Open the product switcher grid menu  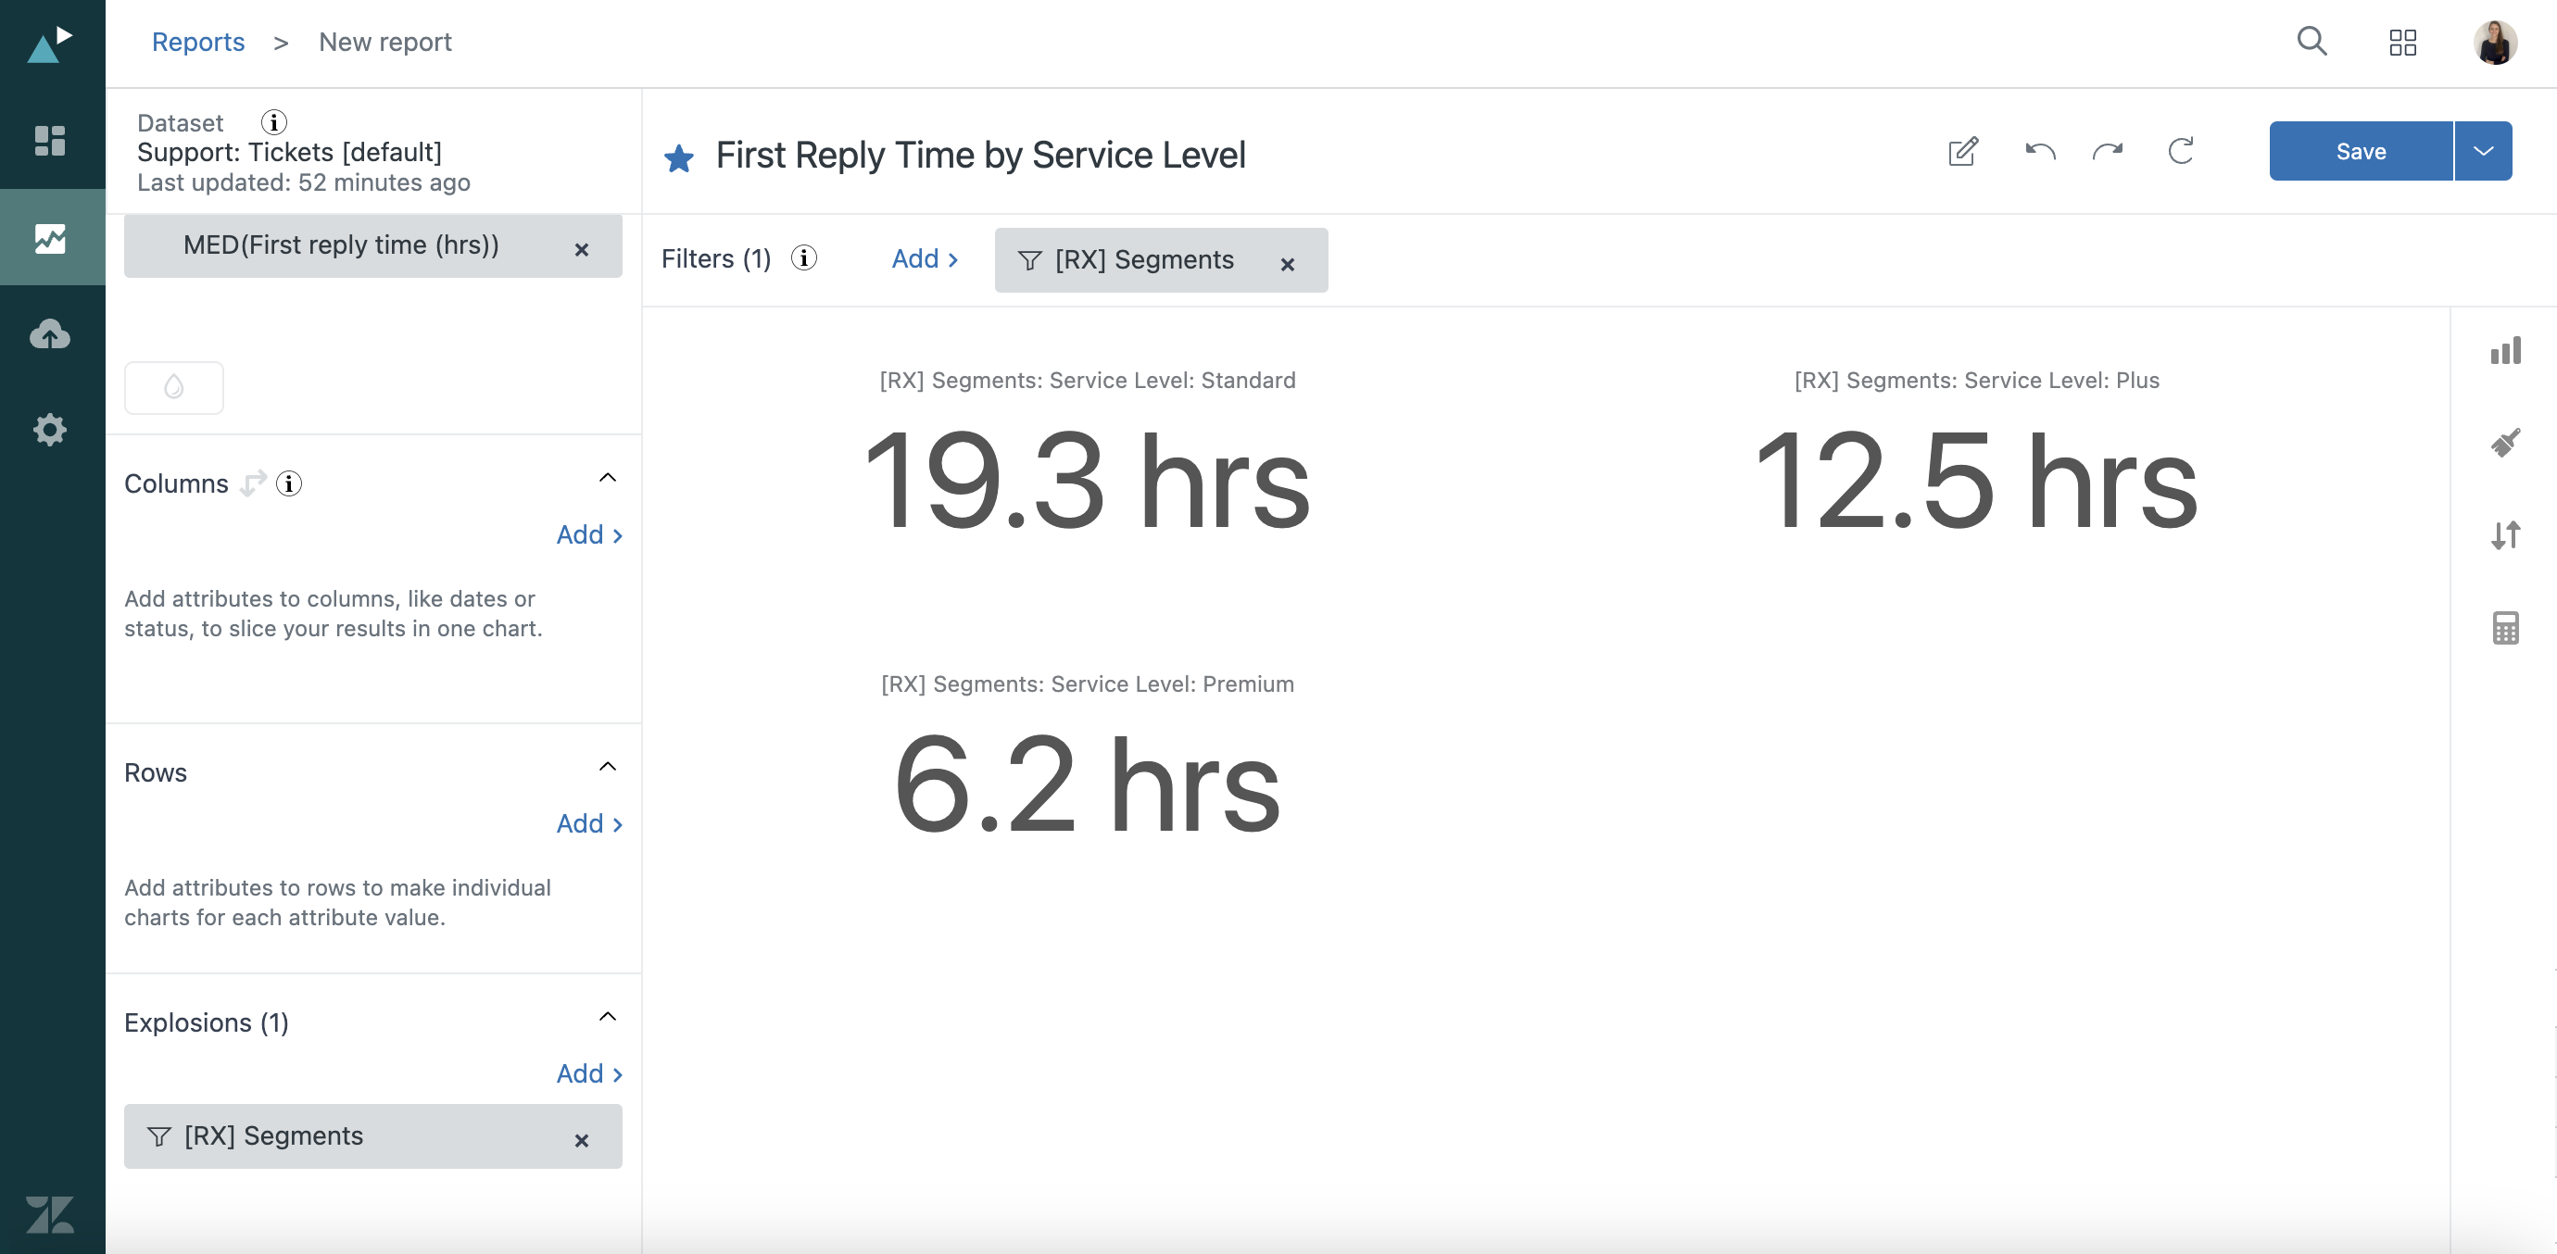point(2403,43)
